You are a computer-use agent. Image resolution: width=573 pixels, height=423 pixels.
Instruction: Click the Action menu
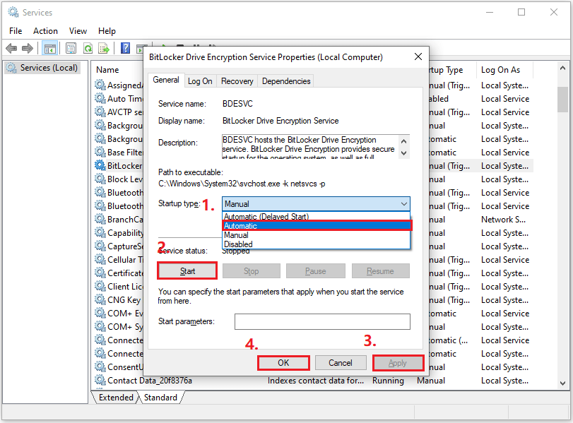[45, 30]
